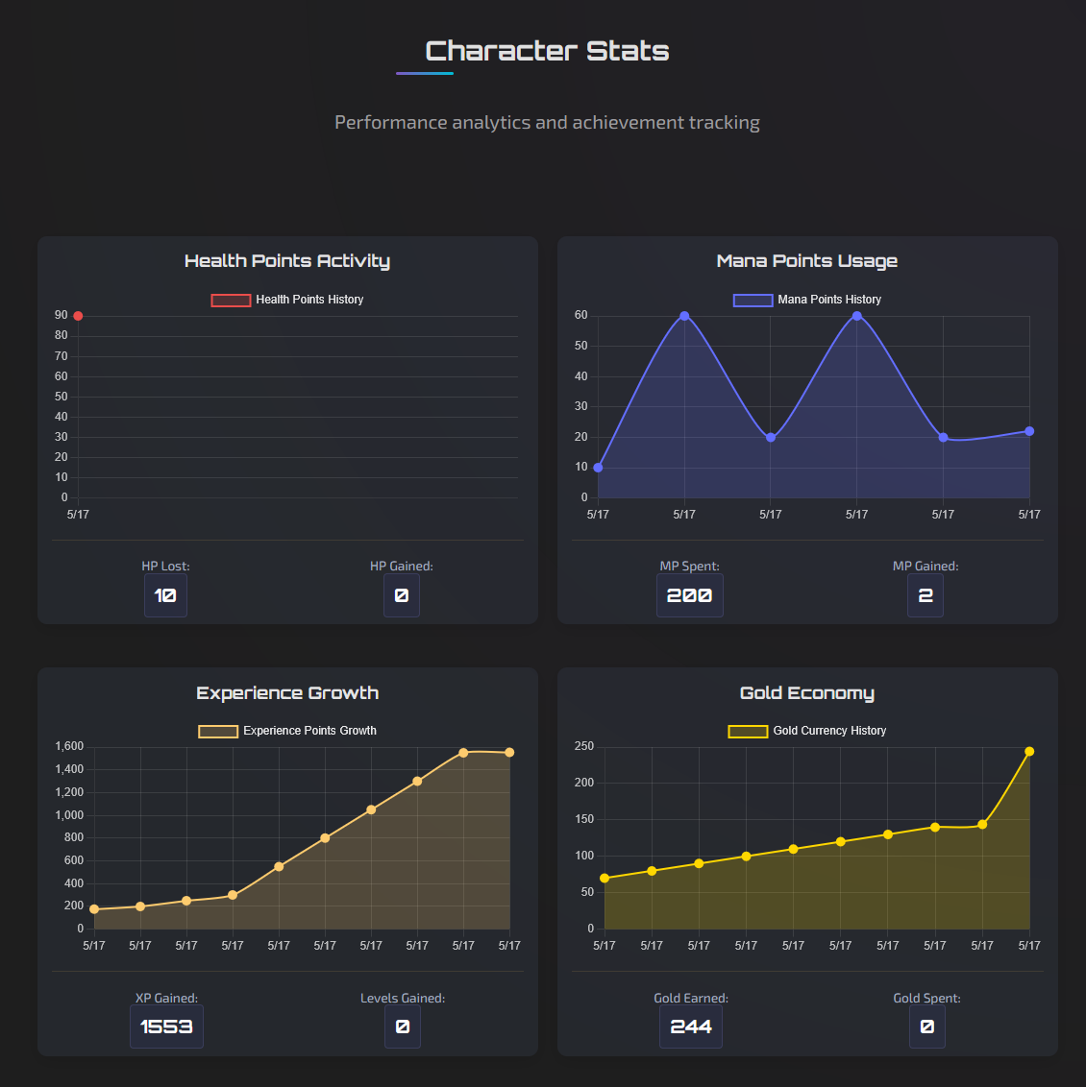Select the Mana Points Usage chart title
This screenshot has height=1087, width=1086.
[x=807, y=260]
